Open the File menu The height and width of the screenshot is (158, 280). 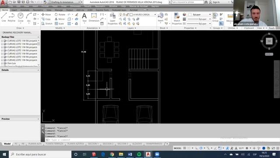pos(11,6)
